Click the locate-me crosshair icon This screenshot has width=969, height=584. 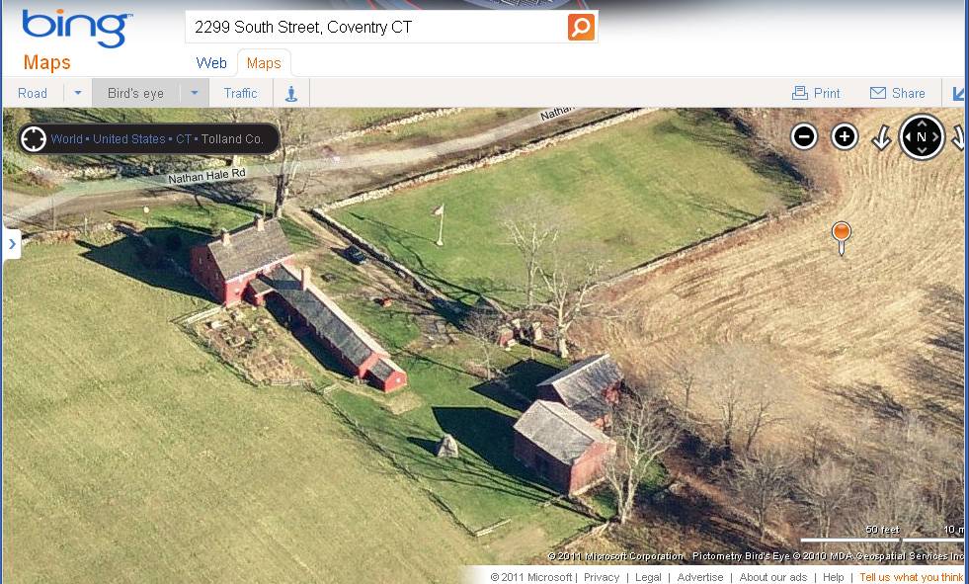point(34,139)
